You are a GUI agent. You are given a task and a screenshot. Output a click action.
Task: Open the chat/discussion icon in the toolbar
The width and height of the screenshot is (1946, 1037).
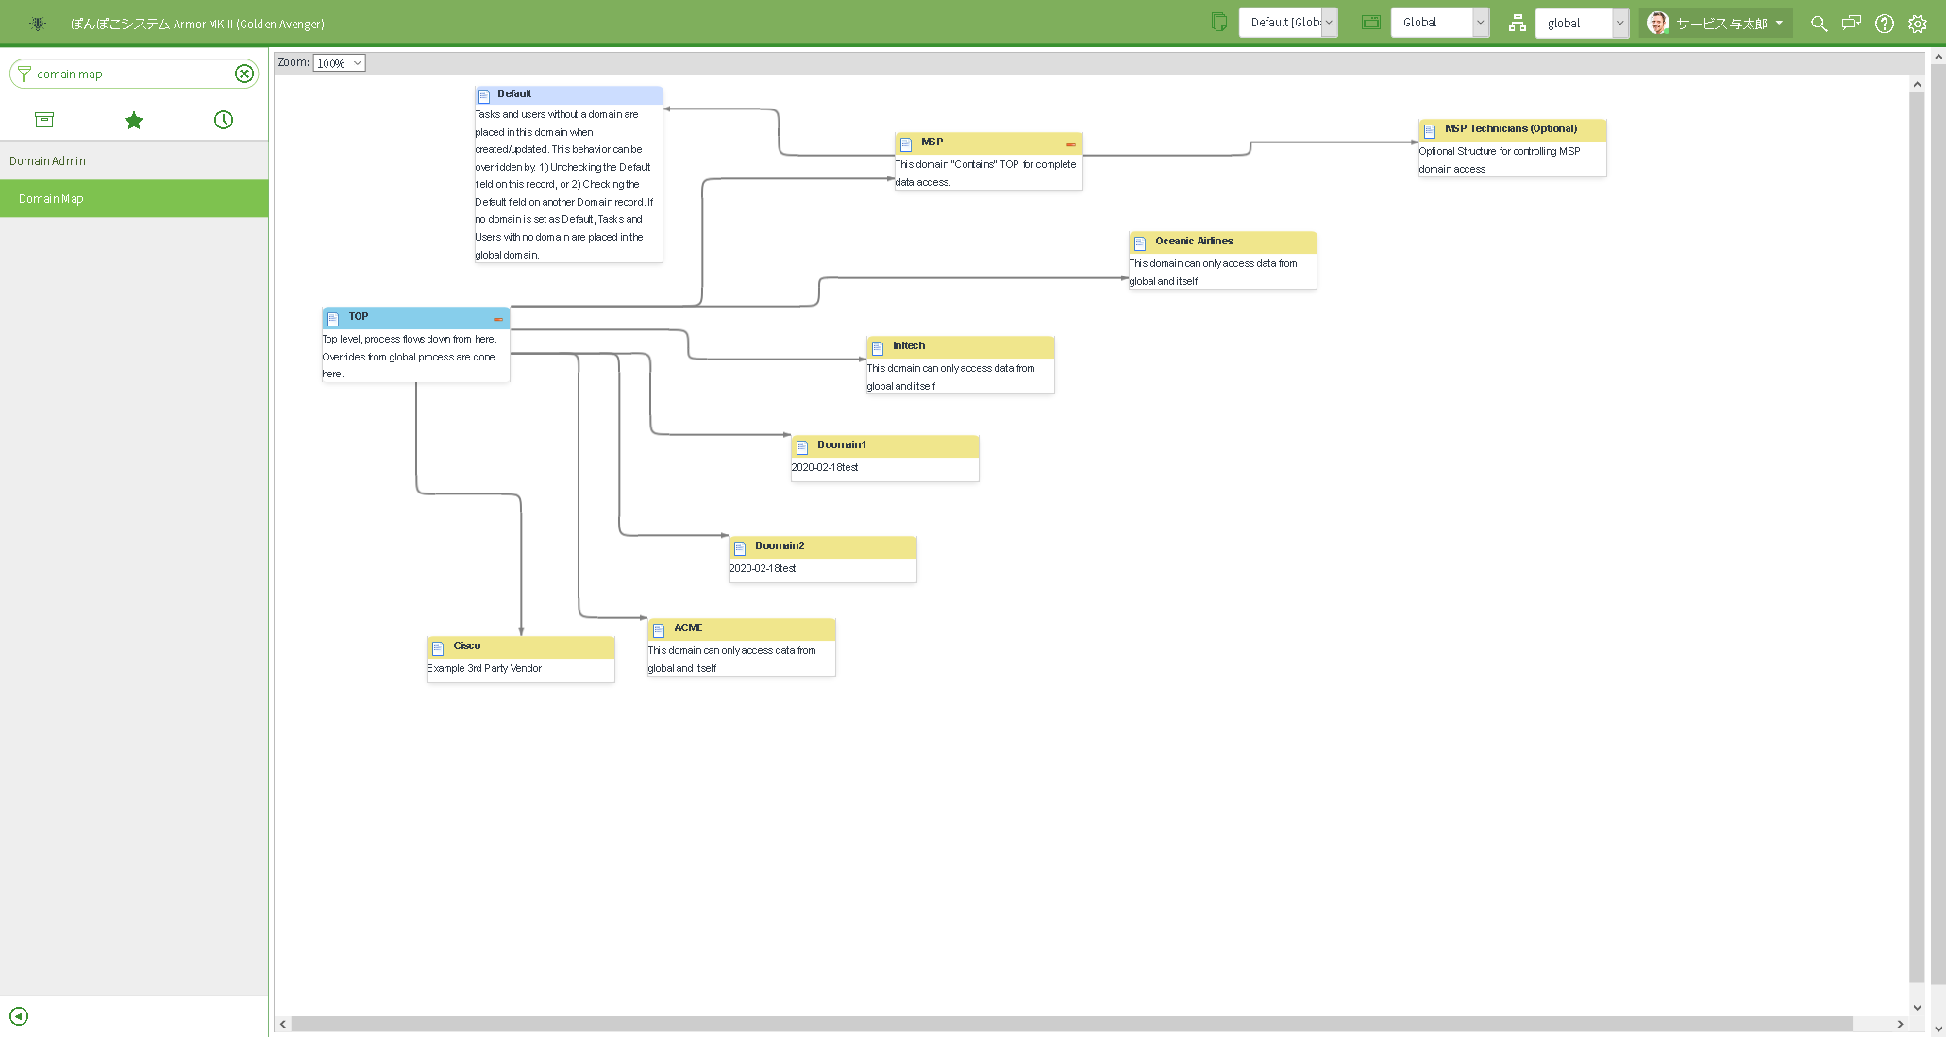pos(1851,23)
